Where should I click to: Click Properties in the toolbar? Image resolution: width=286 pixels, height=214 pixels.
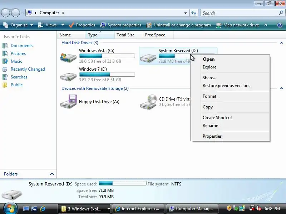82,25
